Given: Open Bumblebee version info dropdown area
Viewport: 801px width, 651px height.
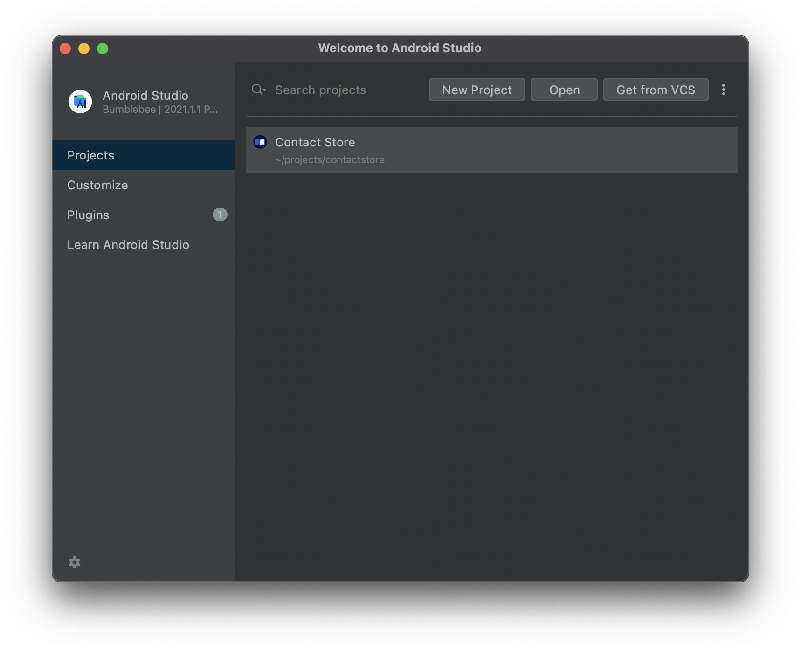Looking at the screenshot, I should point(159,111).
